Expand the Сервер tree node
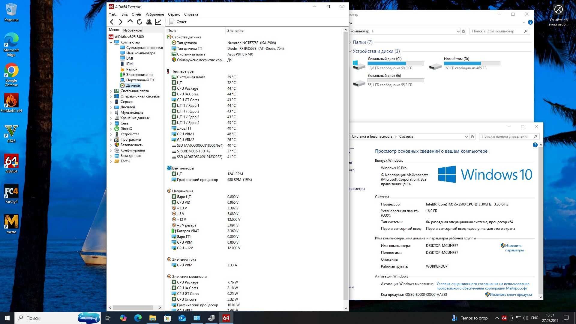Viewport: 576px width, 324px height. [111, 102]
